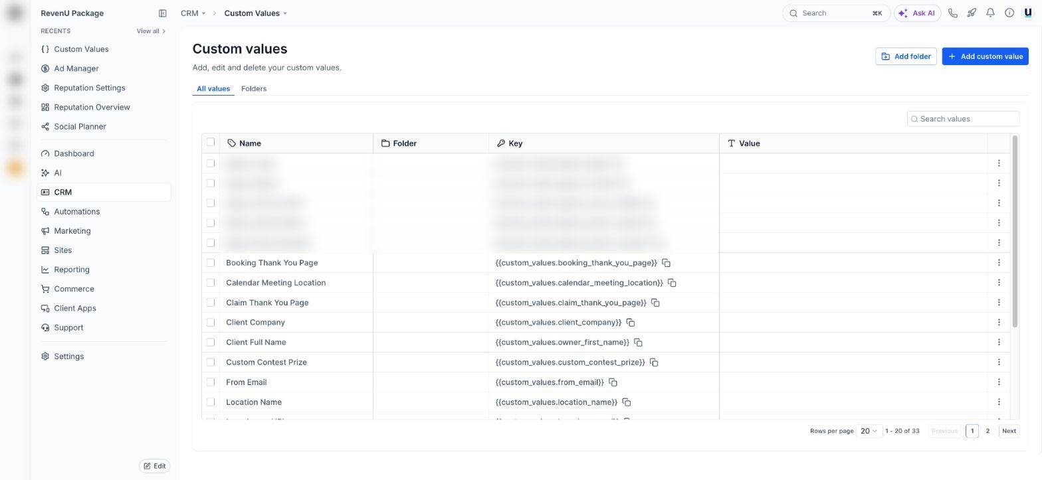The height and width of the screenshot is (480, 1042).
Task: Open Settings in the sidebar
Action: pyautogui.click(x=69, y=357)
